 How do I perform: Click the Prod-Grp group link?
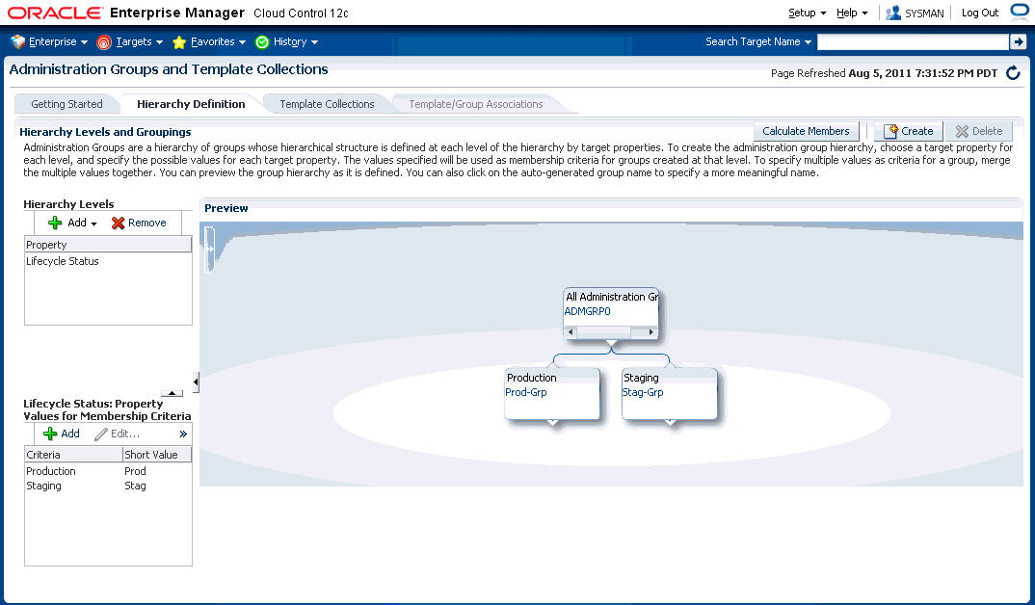[x=525, y=392]
